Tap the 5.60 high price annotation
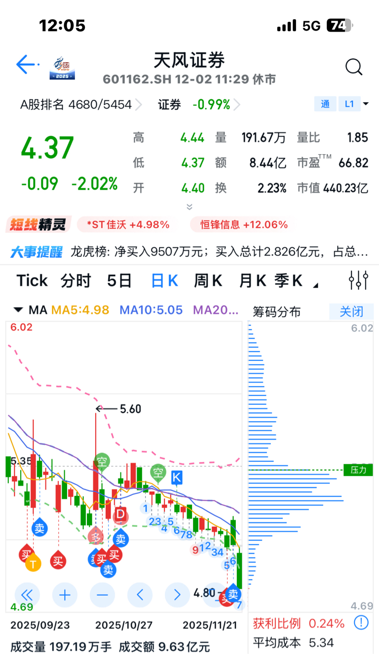Image resolution: width=379 pixels, height=654 pixels. [130, 409]
